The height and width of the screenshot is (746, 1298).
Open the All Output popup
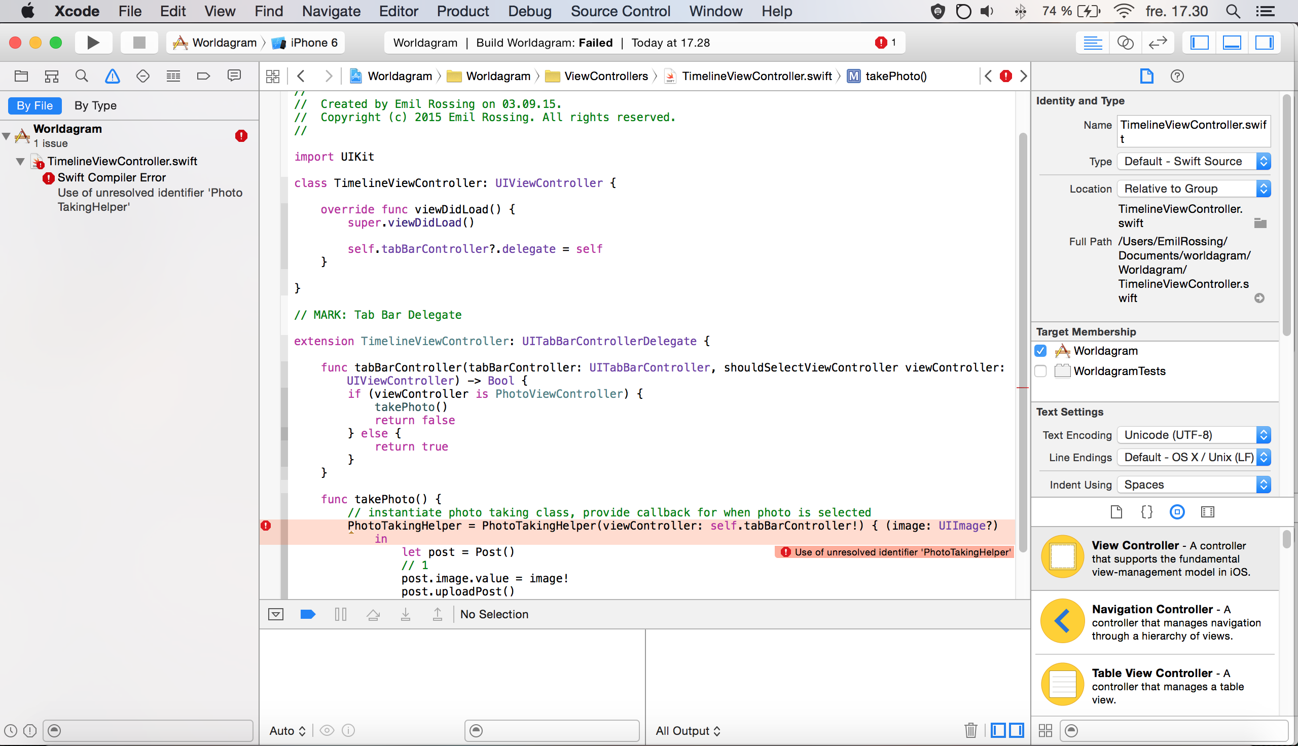pyautogui.click(x=688, y=731)
